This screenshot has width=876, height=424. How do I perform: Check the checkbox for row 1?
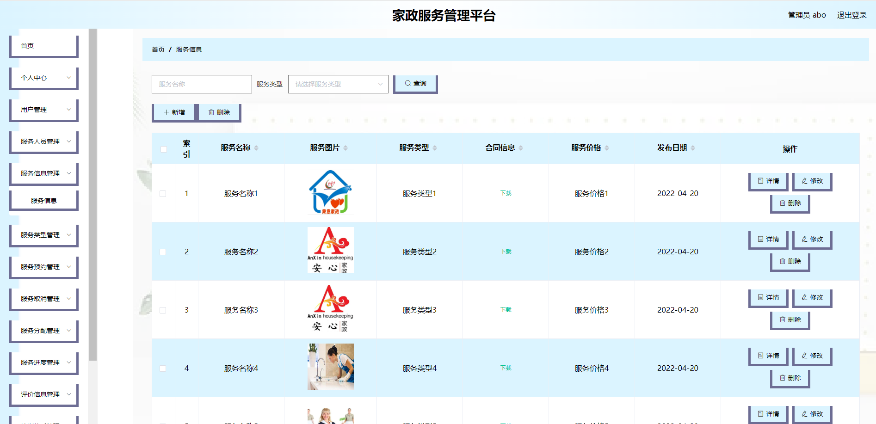(x=163, y=194)
